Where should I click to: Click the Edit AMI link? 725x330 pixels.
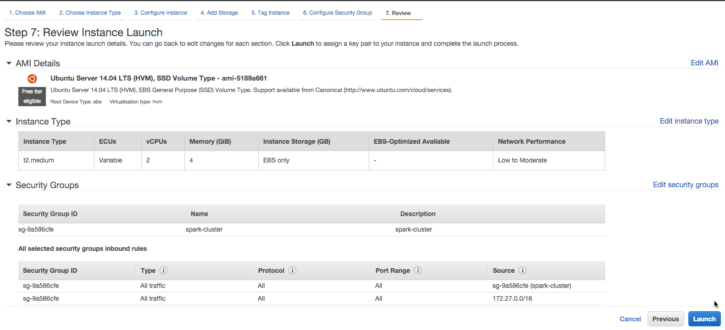(704, 63)
